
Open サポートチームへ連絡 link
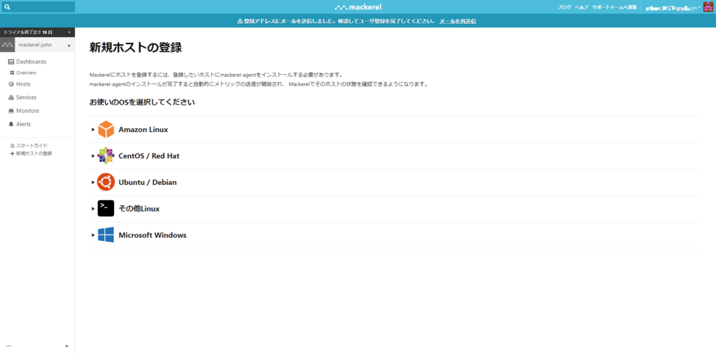(x=614, y=7)
